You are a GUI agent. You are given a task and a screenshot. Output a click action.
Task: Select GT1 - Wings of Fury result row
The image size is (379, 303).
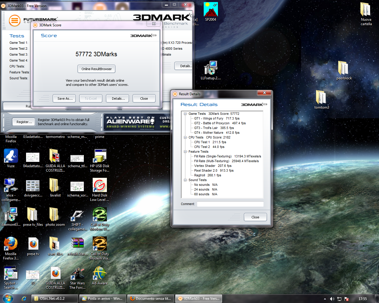click(217, 118)
